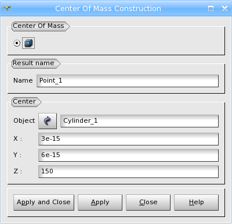The image size is (232, 224).
Task: Select the Center Of Mass radio button
Action: click(x=17, y=43)
